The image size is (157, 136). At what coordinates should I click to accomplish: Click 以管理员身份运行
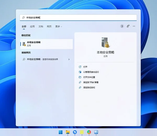click(91, 72)
